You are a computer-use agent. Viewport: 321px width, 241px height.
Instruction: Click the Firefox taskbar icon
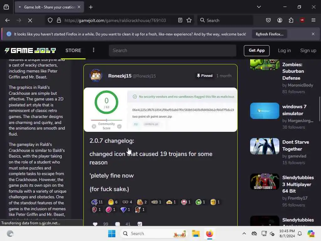209,233
